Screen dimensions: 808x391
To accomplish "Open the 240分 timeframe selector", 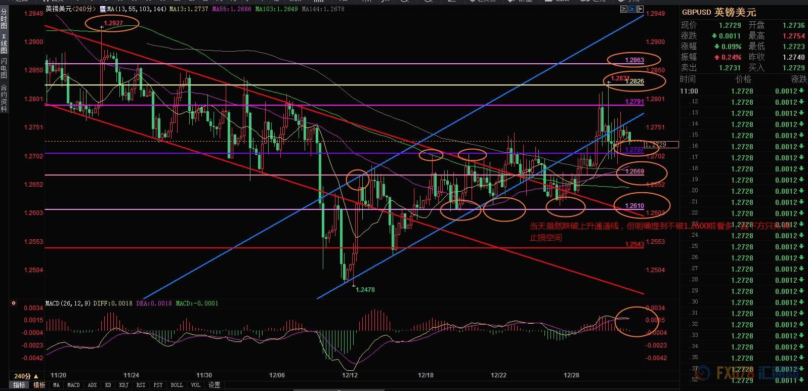I will pyautogui.click(x=26, y=376).
